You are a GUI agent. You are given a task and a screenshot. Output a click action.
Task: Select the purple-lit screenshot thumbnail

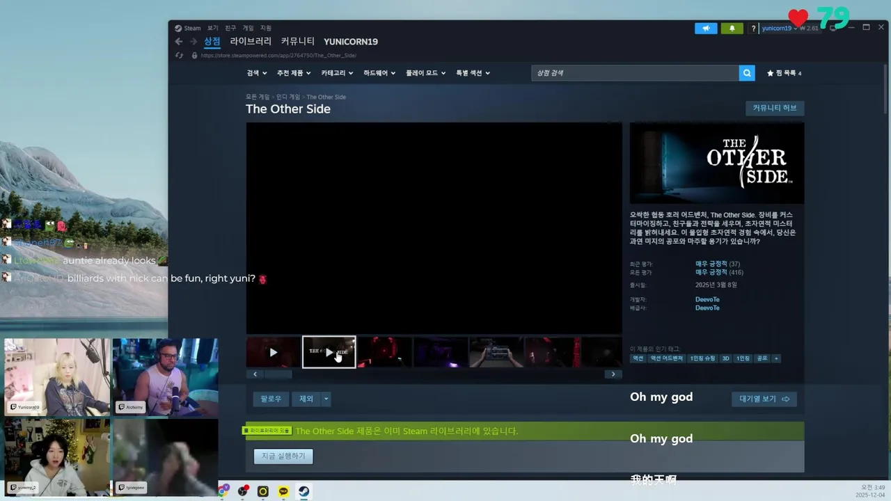click(440, 352)
